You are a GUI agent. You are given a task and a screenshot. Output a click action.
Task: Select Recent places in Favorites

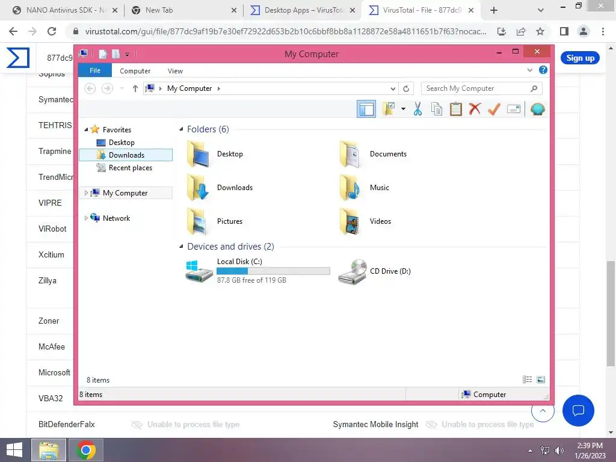tap(130, 168)
